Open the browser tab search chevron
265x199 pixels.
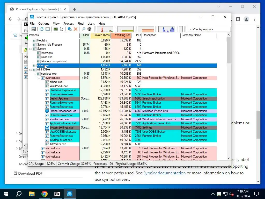[218, 6]
